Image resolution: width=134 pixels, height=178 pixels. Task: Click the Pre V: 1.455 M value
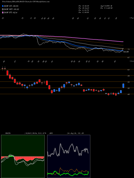pos(106,8)
